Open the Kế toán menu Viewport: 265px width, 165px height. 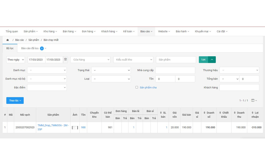[129, 31]
